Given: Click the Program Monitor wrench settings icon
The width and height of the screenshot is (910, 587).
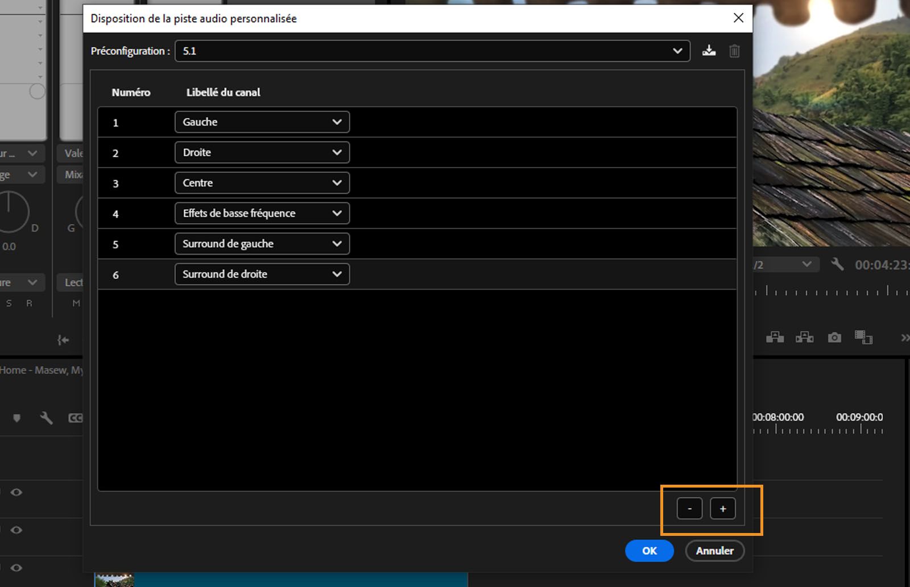Looking at the screenshot, I should (x=837, y=264).
